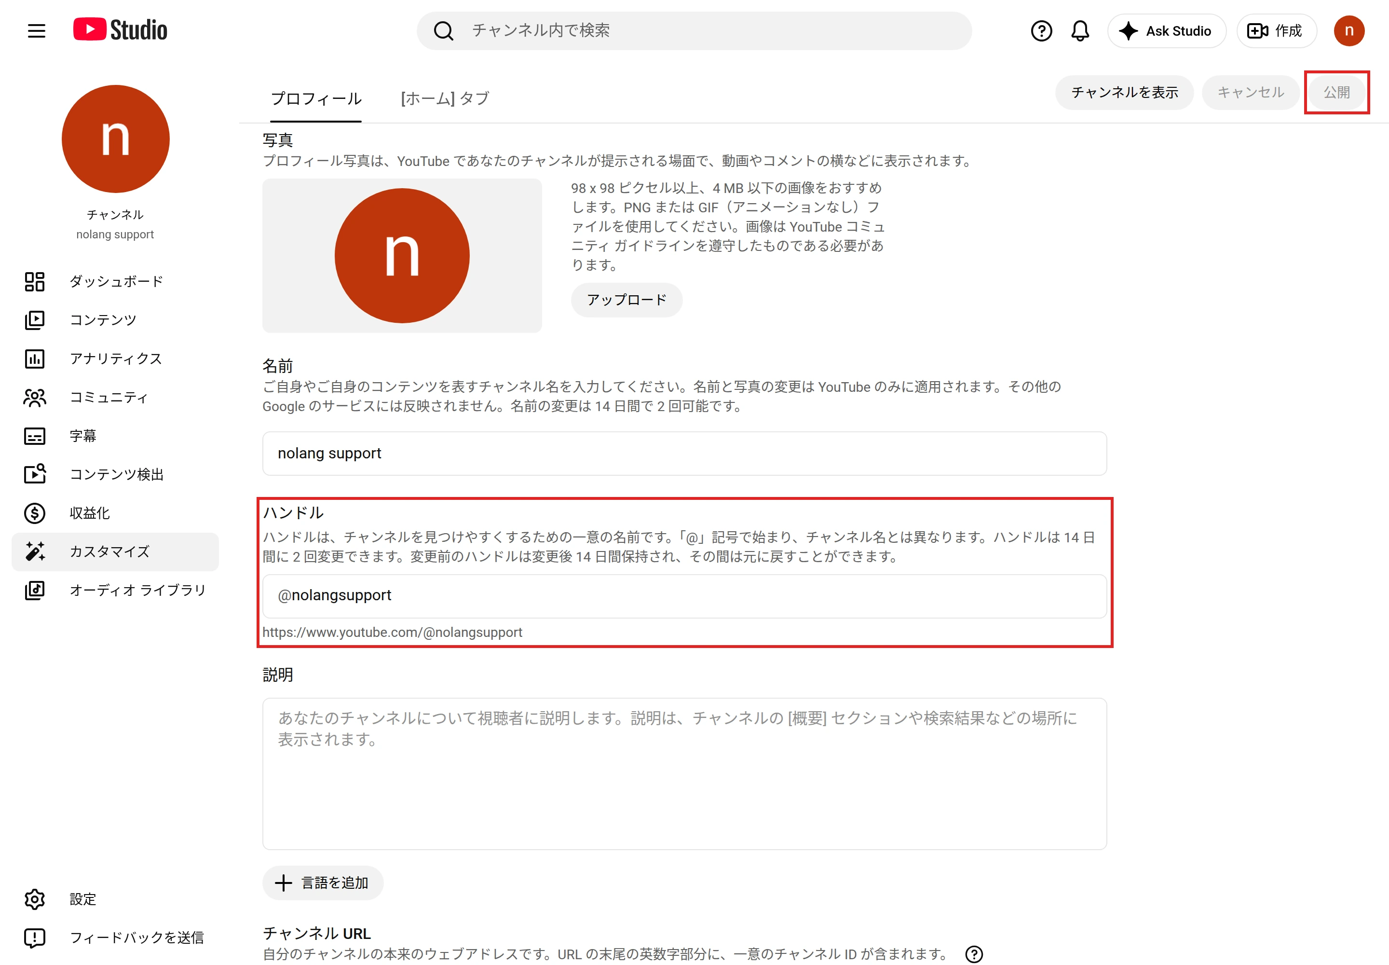Image resolution: width=1389 pixels, height=965 pixels.
Task: Open the help question mark icon
Action: coord(1041,31)
